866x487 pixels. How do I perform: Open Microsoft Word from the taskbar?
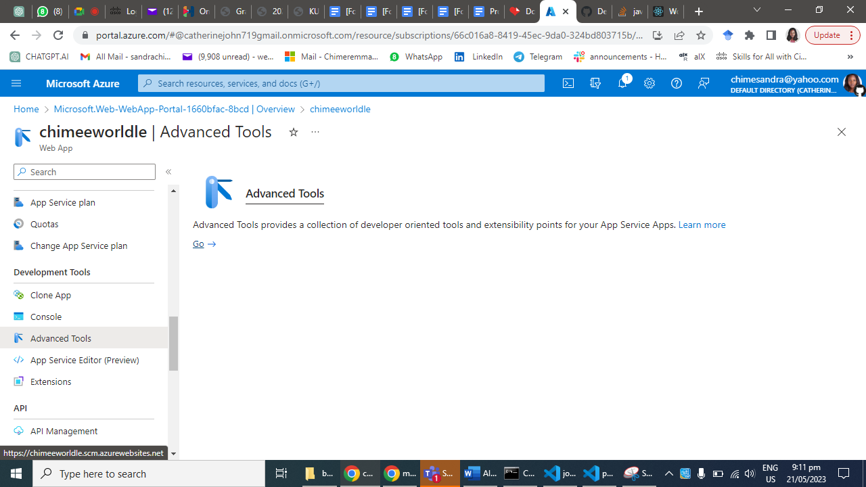click(x=480, y=473)
